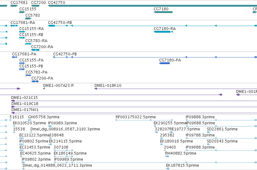Select transcript CG5783-RA

point(28,44)
